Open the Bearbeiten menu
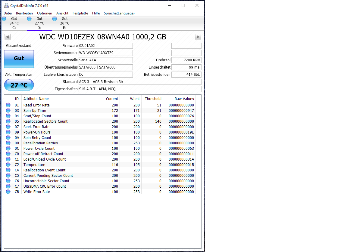 pyautogui.click(x=24, y=13)
